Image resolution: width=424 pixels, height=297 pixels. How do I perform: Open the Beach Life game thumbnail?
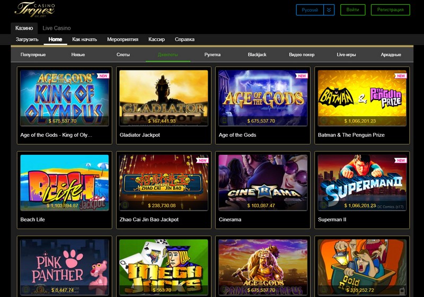[65, 183]
